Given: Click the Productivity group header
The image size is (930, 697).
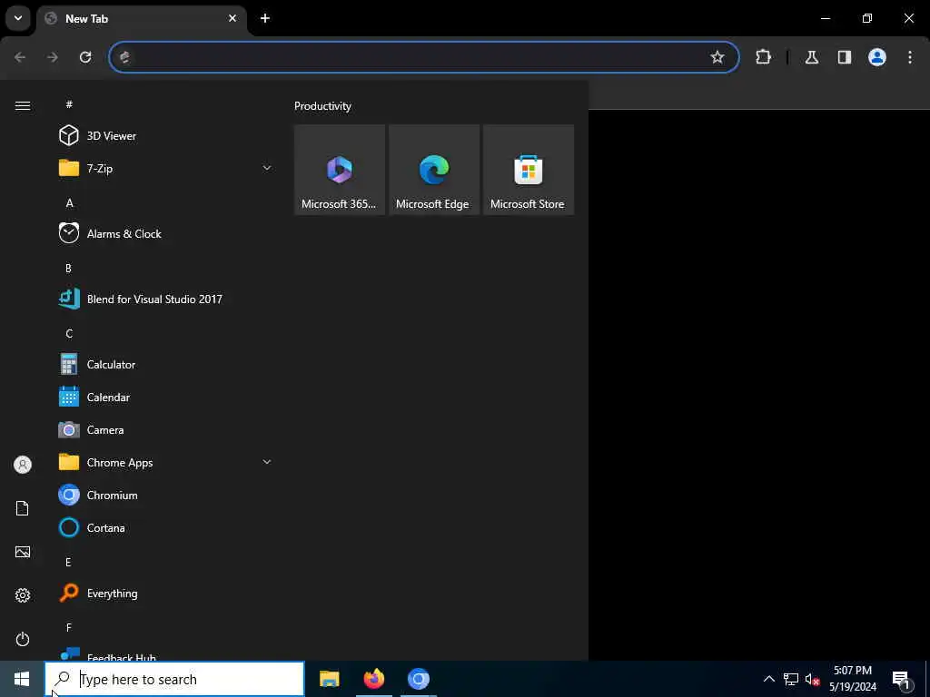Looking at the screenshot, I should [x=322, y=106].
